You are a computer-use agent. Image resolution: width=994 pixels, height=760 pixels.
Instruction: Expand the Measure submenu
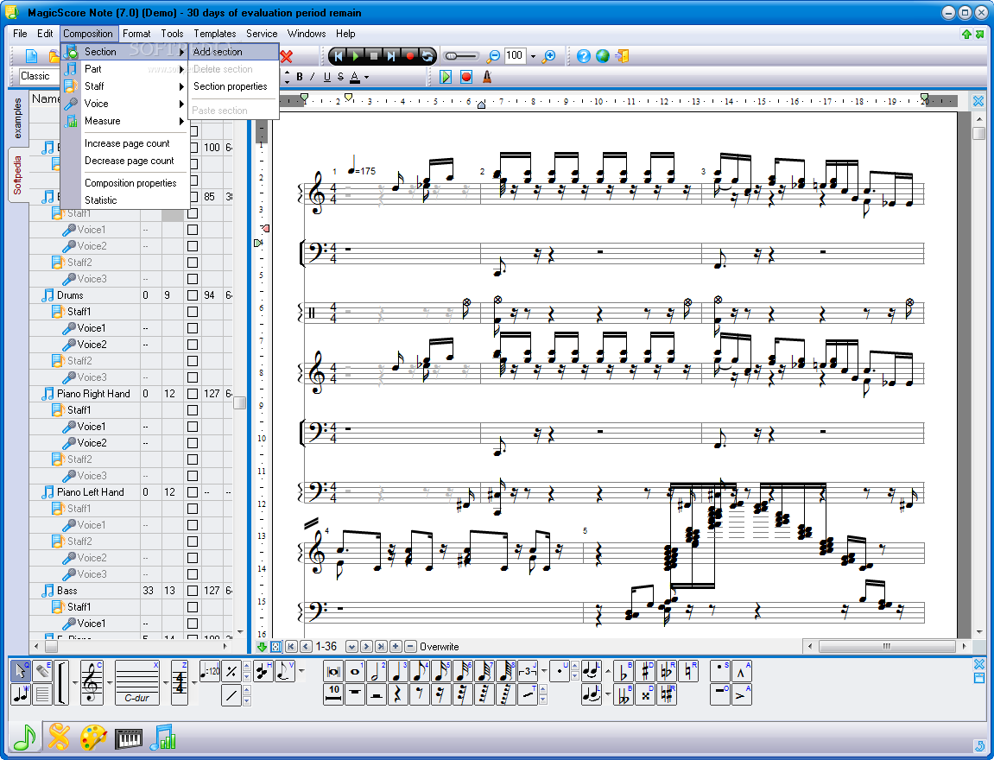[125, 120]
